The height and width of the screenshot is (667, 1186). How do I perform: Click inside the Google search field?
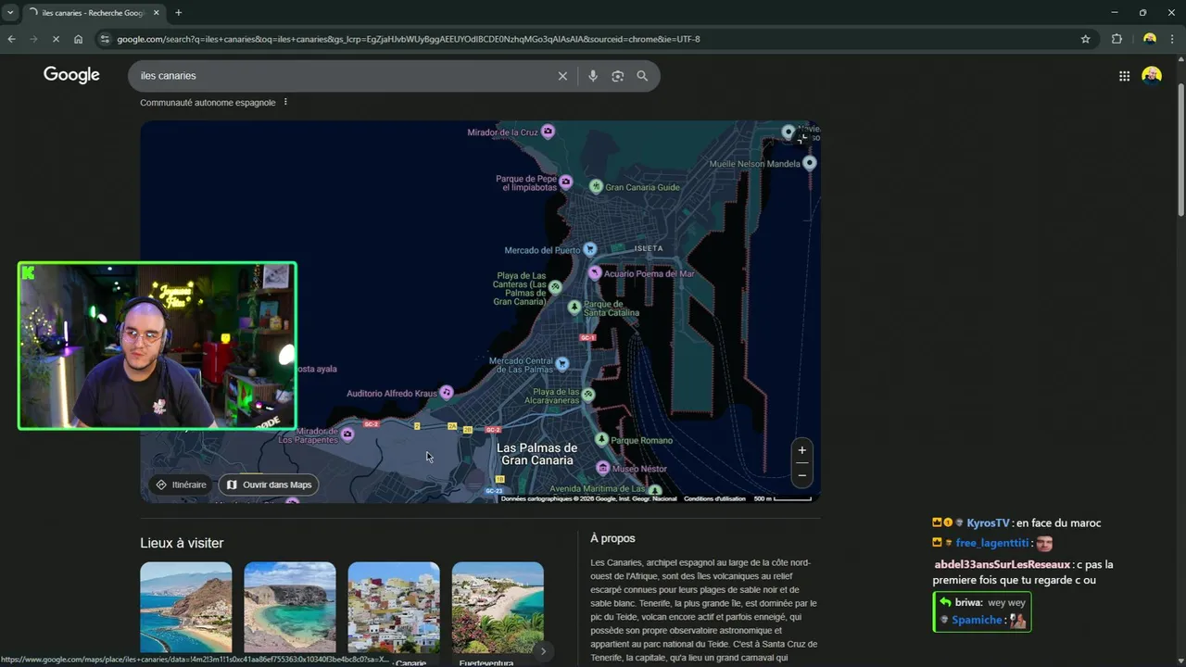(x=343, y=76)
